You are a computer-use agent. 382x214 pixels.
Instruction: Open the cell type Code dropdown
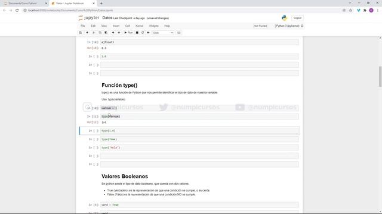point(163,33)
